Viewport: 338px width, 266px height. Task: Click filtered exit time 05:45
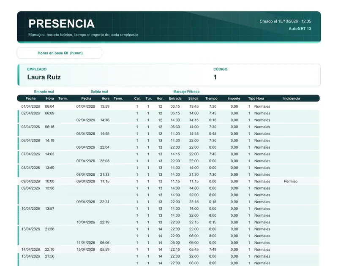click(194, 250)
